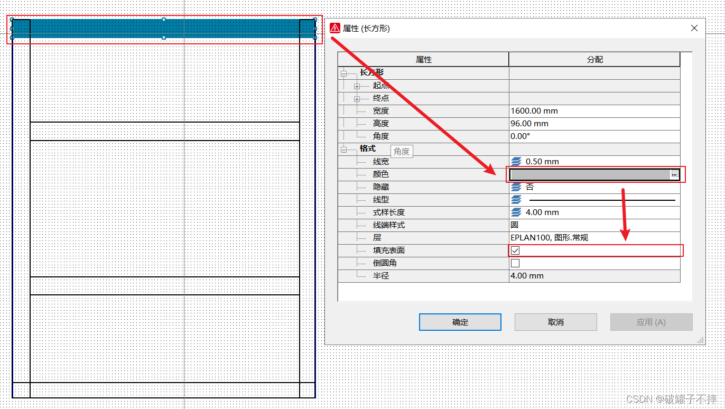
Task: Click the layer icon in the 线型 row
Action: tap(516, 200)
